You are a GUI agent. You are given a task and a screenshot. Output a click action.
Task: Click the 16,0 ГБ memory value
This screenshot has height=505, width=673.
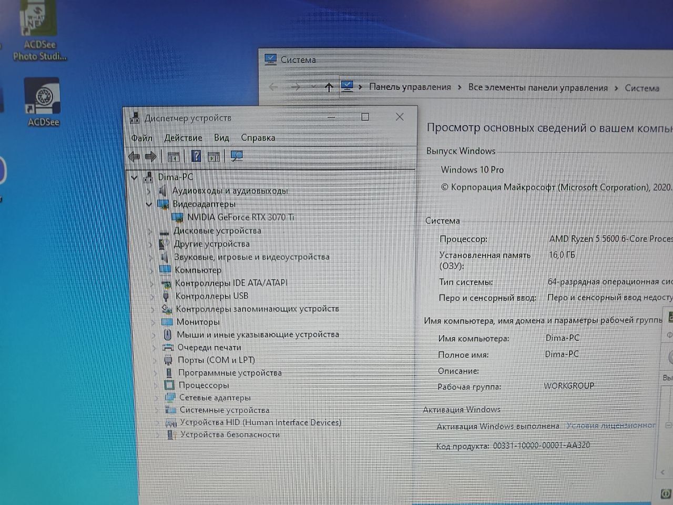(x=562, y=255)
